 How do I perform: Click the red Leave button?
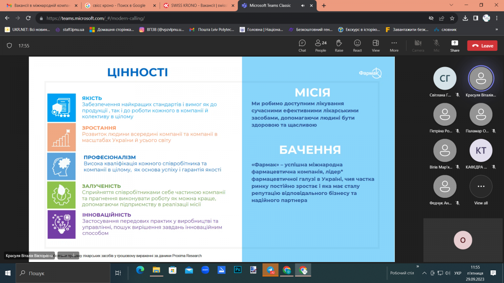(x=482, y=46)
